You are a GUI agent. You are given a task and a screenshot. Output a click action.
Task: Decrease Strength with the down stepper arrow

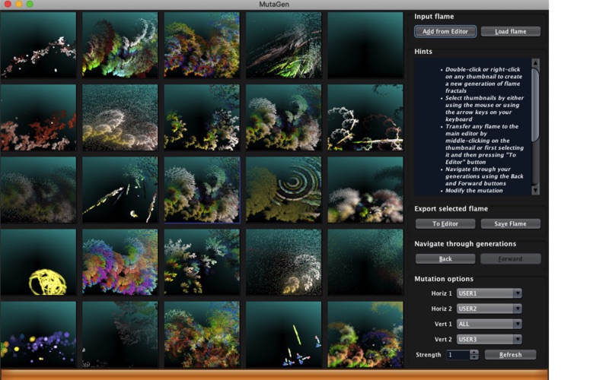(x=473, y=357)
